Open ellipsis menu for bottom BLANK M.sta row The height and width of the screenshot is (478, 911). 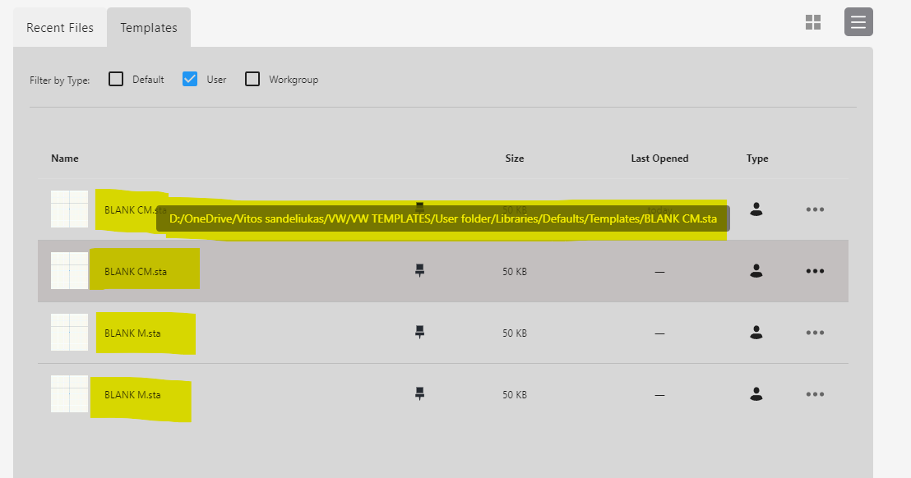(815, 394)
